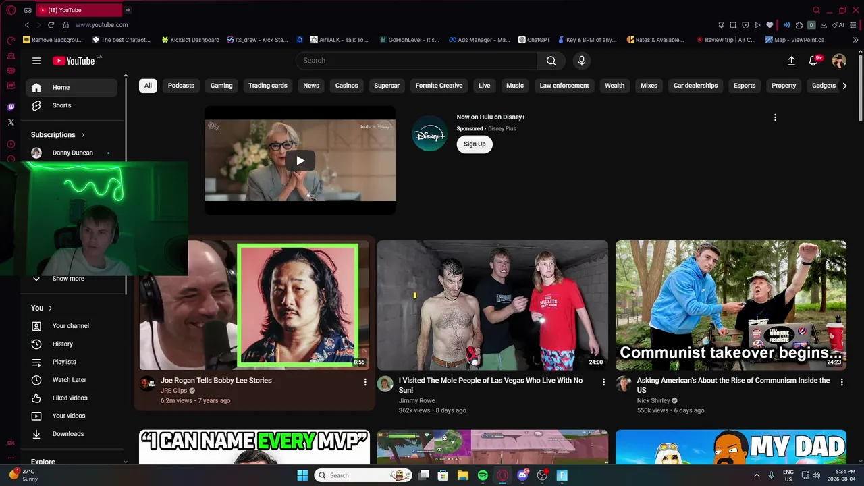Click the heart bookmark icon in the address bar
Screen dimensions: 864x486
769,25
